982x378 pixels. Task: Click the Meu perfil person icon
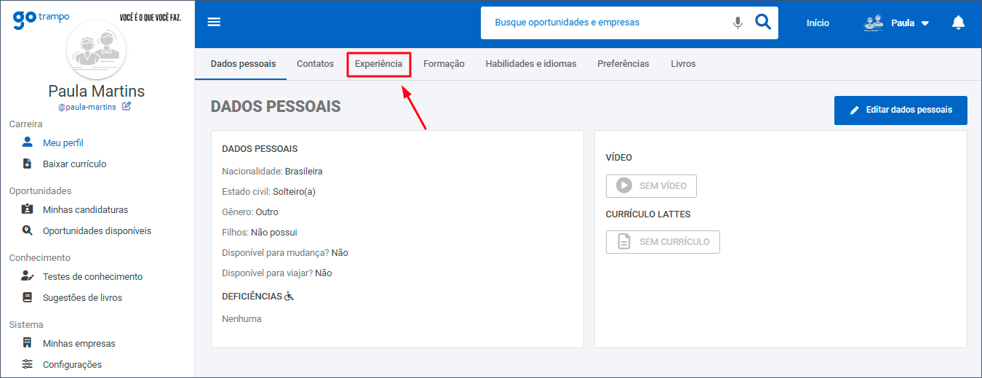point(28,142)
